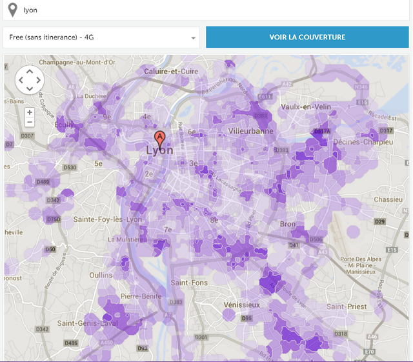This screenshot has width=413, height=362.
Task: Click the Villeurbanne label on the map
Action: pos(251,131)
